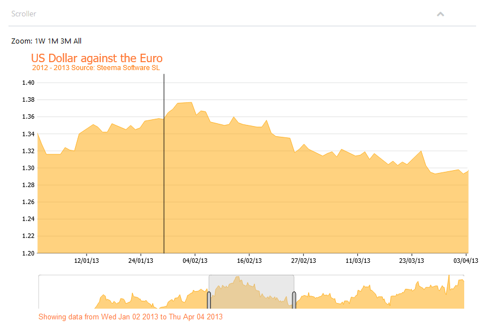Click the vertical cursor line in chart
Screen dimensions: 484x329
point(164,163)
